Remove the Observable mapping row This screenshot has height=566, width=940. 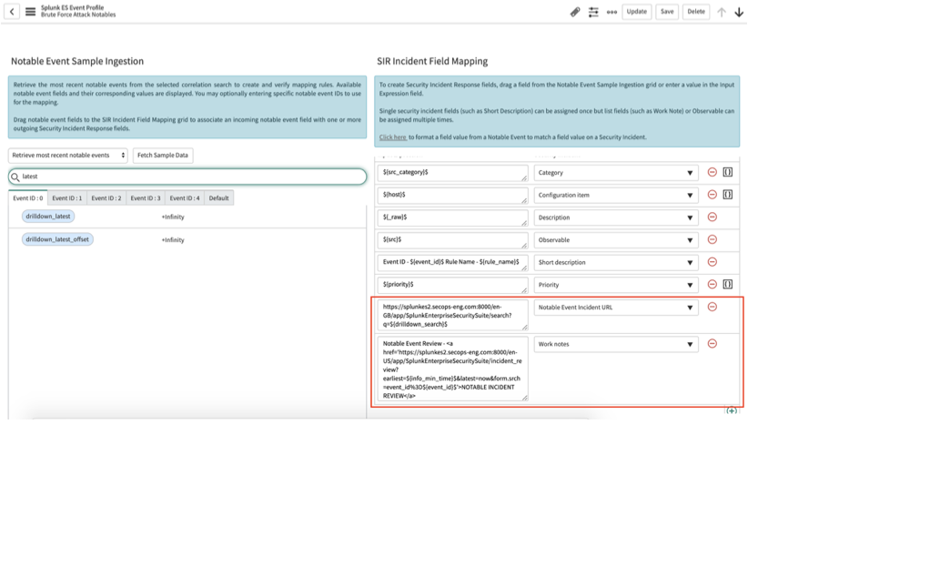point(713,239)
